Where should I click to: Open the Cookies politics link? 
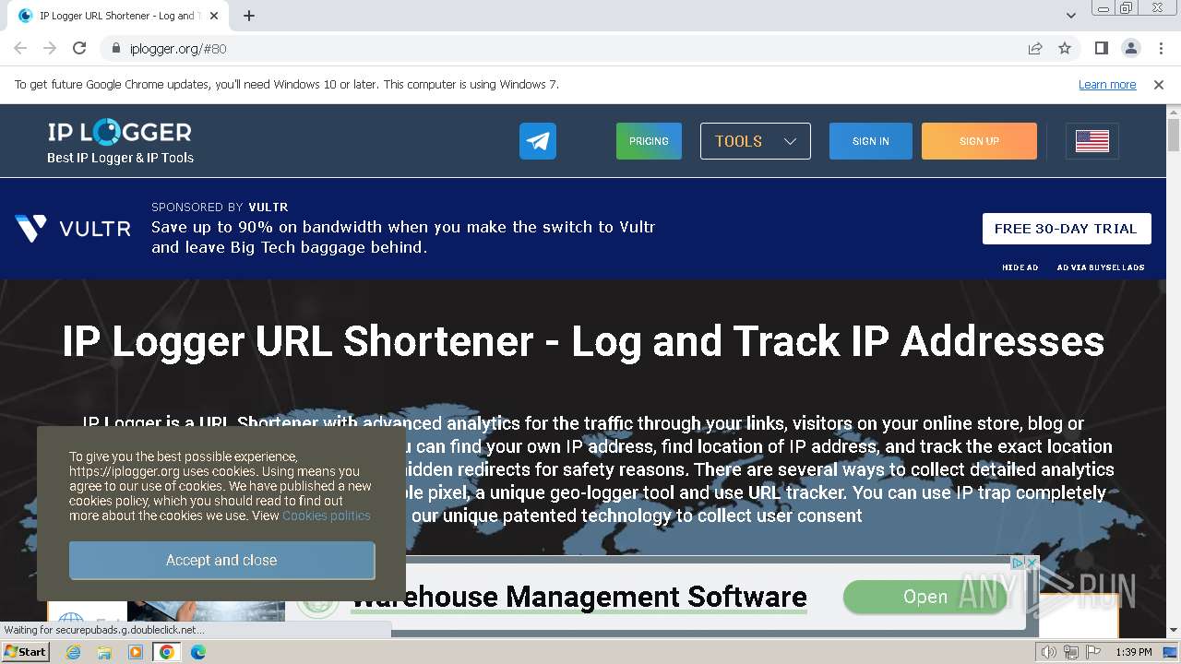326,516
